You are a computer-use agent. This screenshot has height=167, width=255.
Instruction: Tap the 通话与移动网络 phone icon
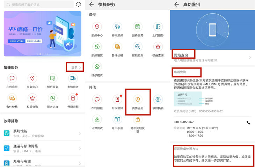(7, 148)
